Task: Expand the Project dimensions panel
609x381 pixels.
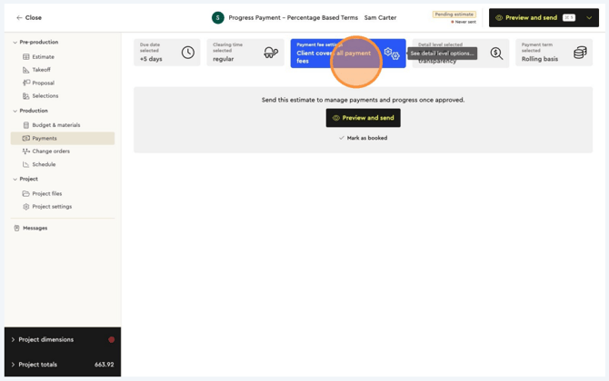Action: pyautogui.click(x=13, y=339)
